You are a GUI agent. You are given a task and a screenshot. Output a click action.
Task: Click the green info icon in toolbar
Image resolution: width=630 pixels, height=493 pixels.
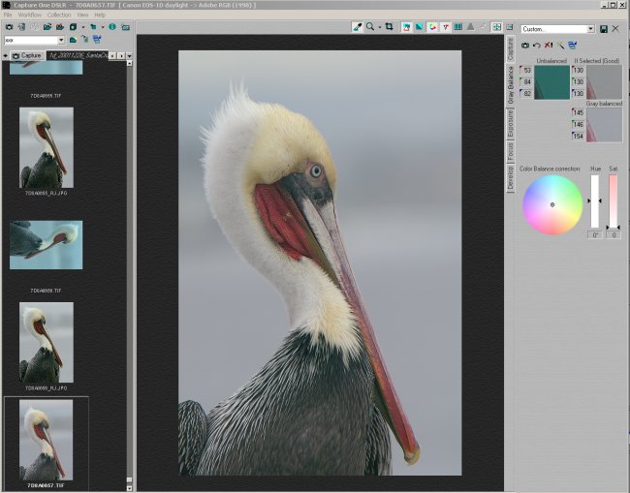[112, 27]
